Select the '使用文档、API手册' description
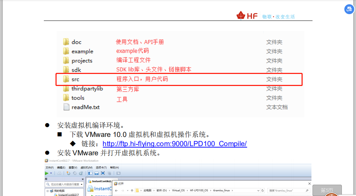This screenshot has height=196, width=356. click(x=140, y=42)
